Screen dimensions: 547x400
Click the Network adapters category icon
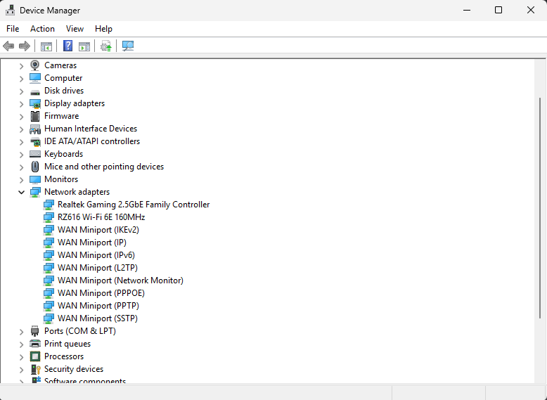[35, 192]
